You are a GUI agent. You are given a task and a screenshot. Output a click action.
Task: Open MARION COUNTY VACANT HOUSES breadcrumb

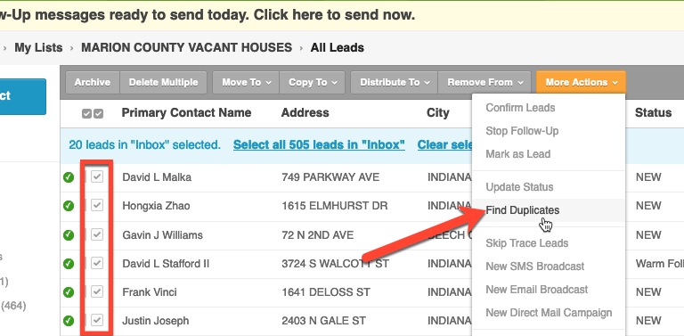[187, 47]
